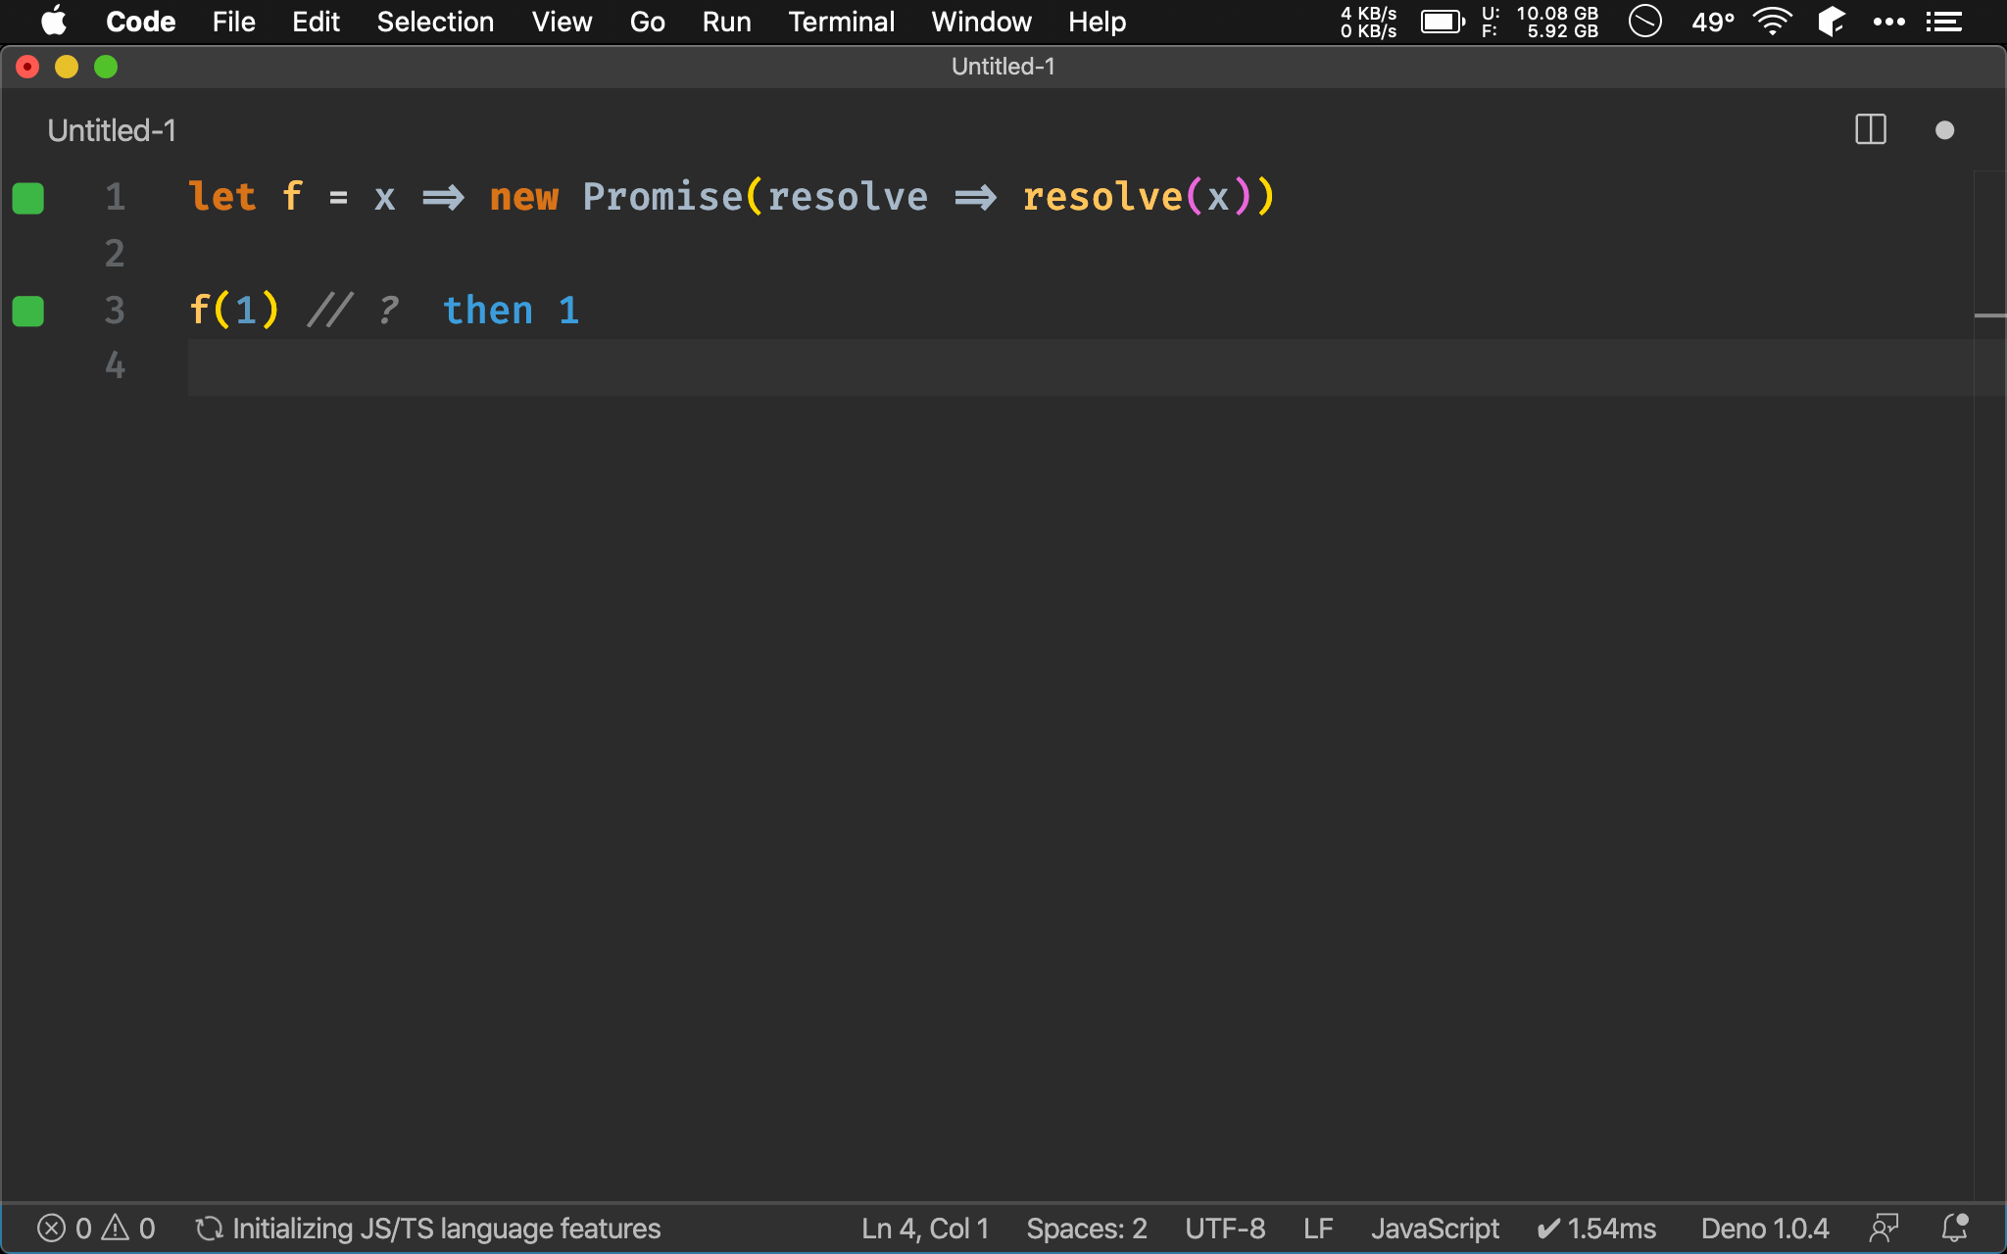
Task: Click the Ln 4, Col 1 go-to-line button
Action: coord(925,1229)
